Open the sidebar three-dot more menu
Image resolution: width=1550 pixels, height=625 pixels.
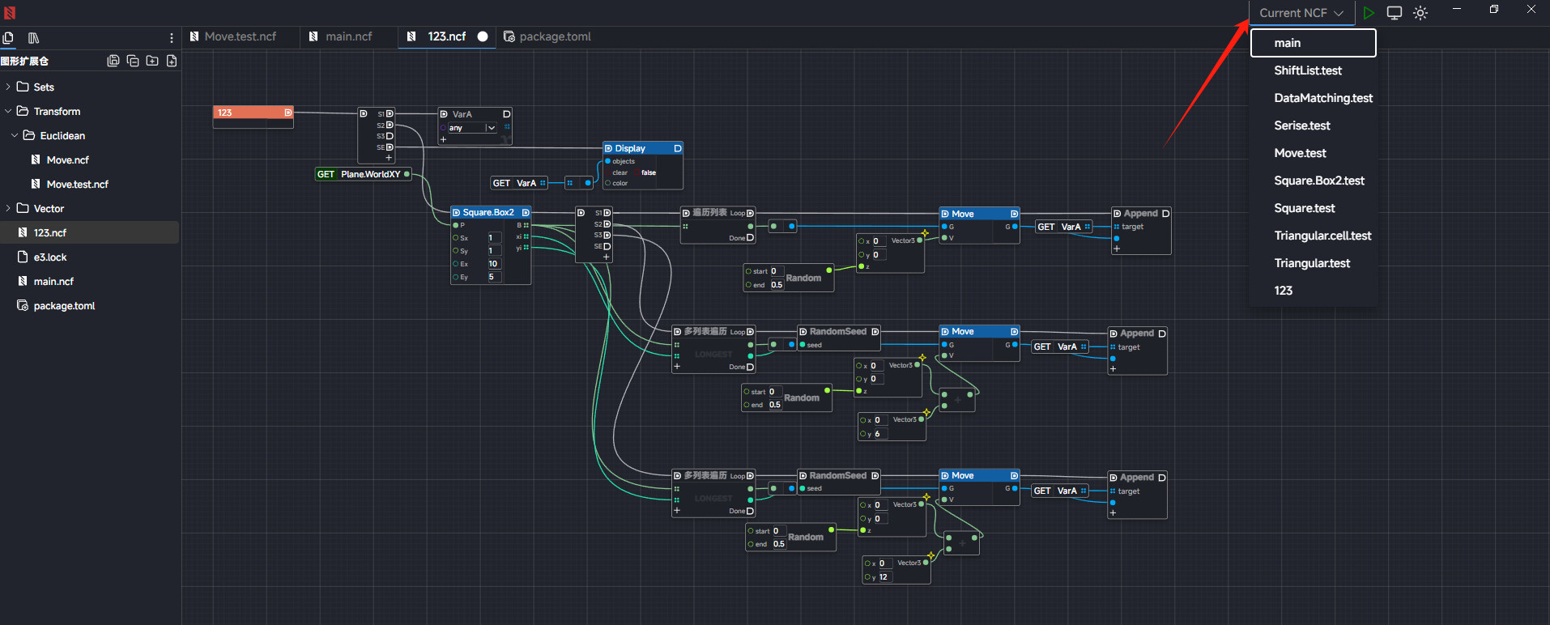[171, 38]
